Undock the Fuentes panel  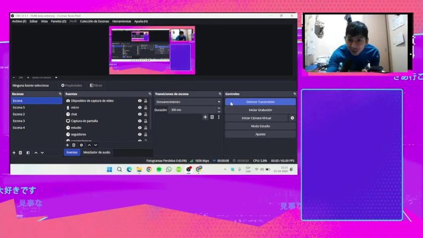pos(150,94)
